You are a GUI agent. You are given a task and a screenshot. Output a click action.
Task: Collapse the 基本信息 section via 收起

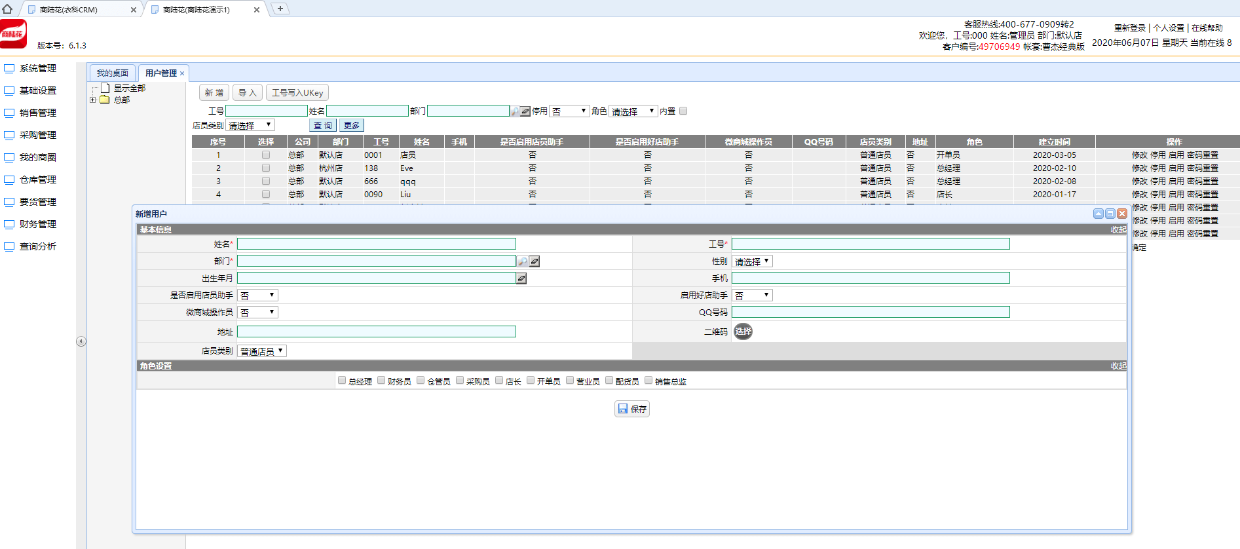(1118, 229)
